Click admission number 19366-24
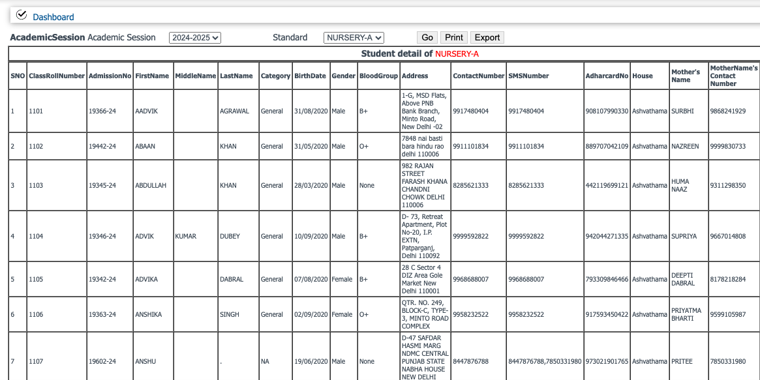The width and height of the screenshot is (760, 380). pos(102,111)
